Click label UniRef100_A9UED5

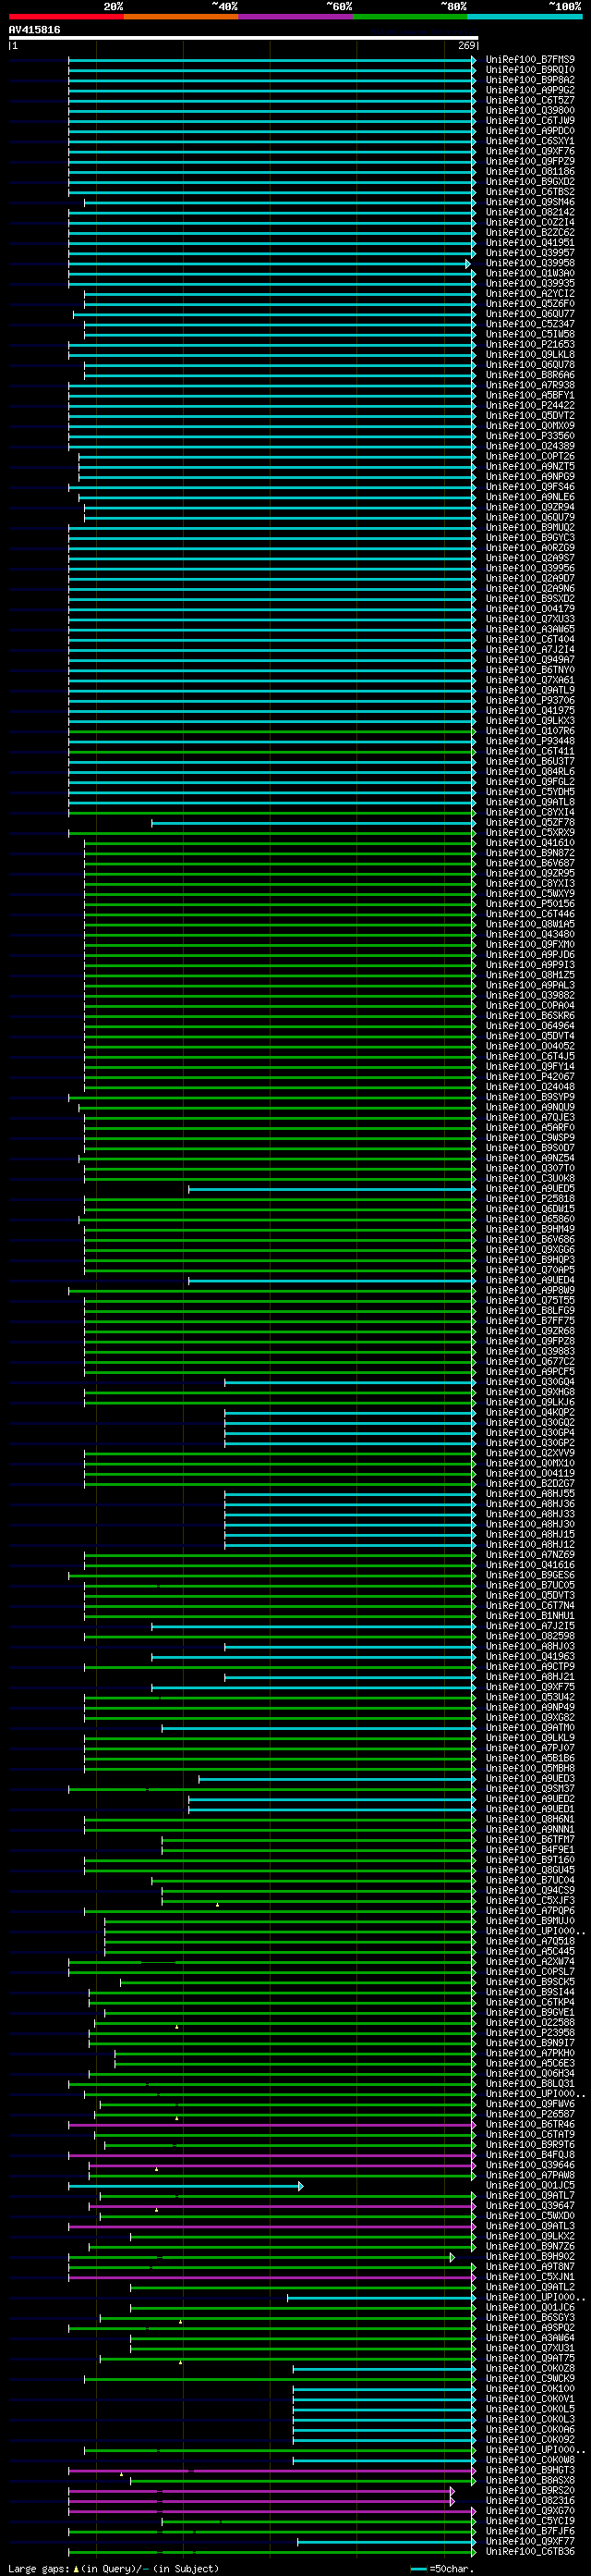pos(530,1189)
